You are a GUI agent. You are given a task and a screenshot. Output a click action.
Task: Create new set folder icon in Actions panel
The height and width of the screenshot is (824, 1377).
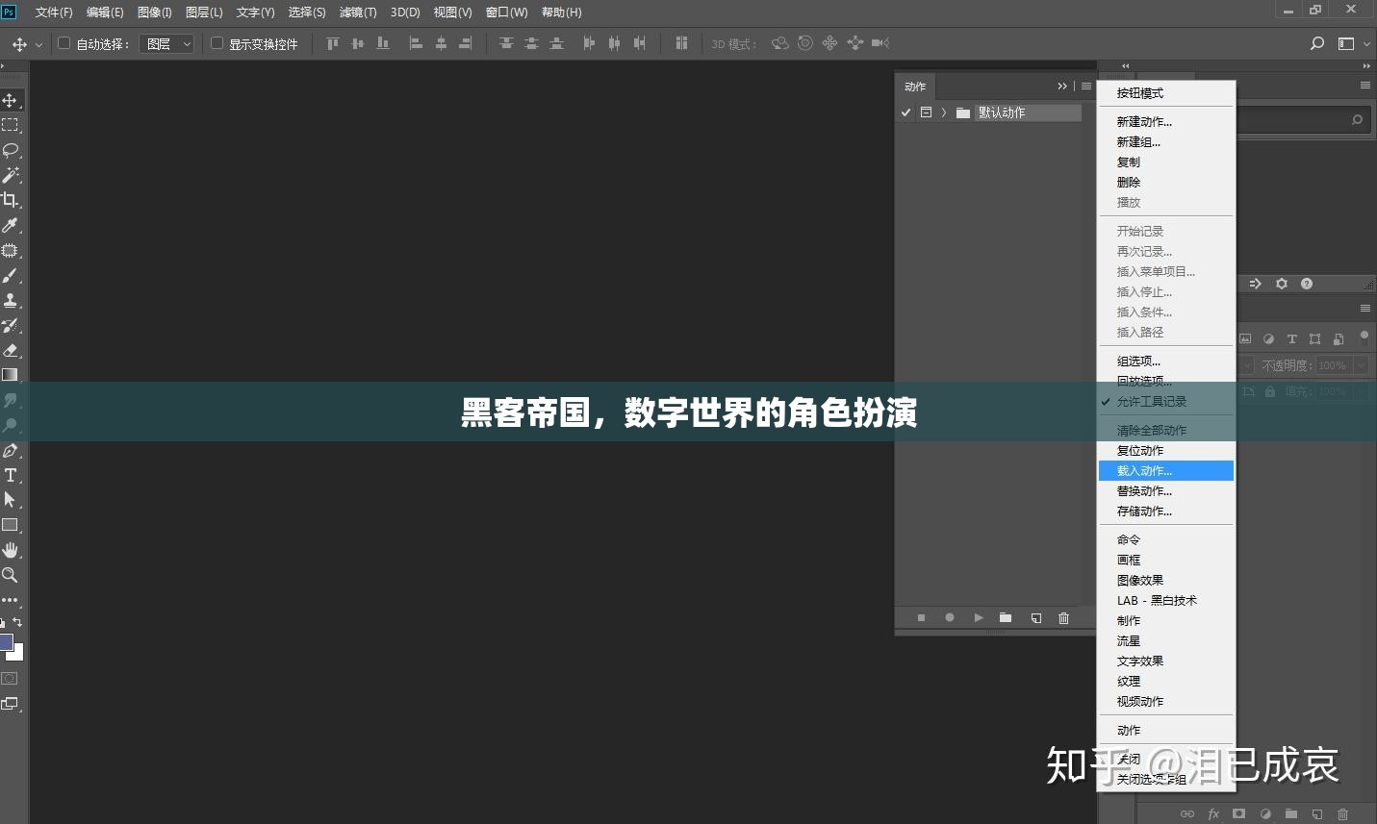coord(1006,618)
